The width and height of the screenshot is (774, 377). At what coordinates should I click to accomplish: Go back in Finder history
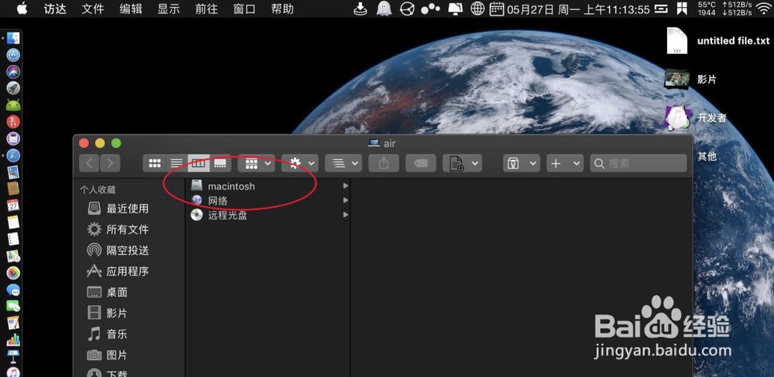(89, 163)
